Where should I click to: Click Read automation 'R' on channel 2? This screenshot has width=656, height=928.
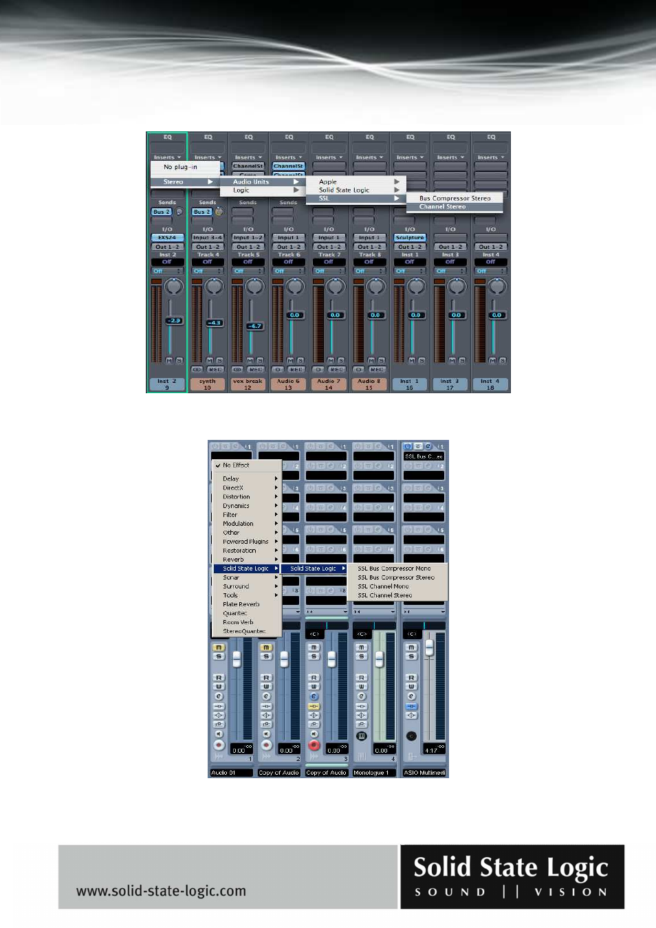[x=266, y=678]
